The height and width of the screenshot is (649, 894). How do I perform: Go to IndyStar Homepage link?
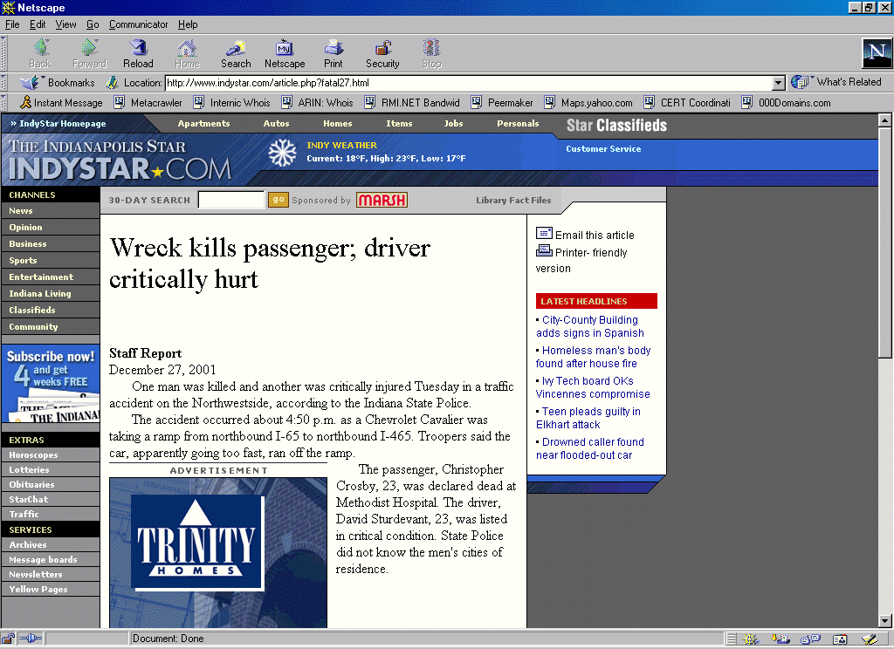[58, 124]
